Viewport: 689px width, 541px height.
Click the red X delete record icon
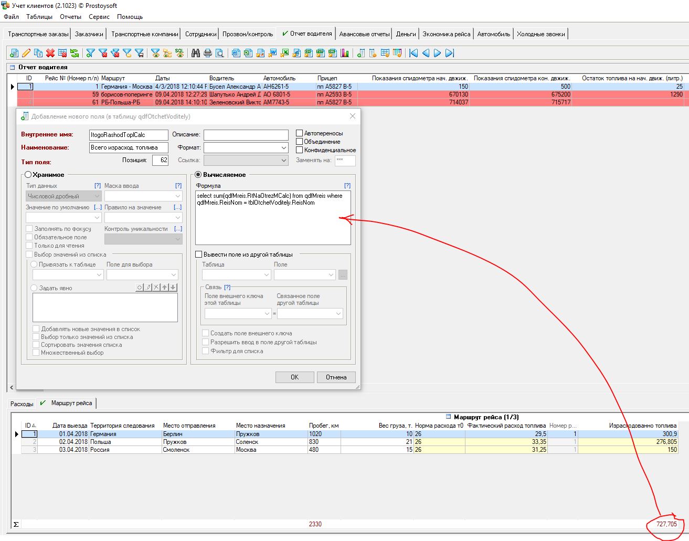click(50, 53)
